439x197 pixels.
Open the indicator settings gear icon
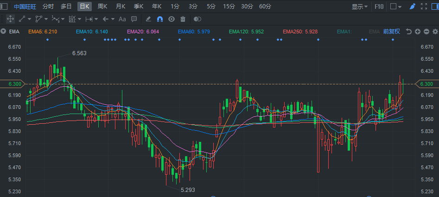[x=435, y=32]
